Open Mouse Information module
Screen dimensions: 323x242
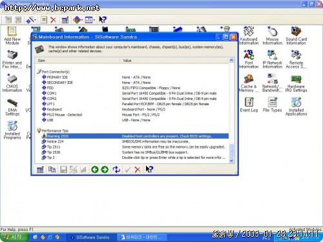click(x=273, y=35)
